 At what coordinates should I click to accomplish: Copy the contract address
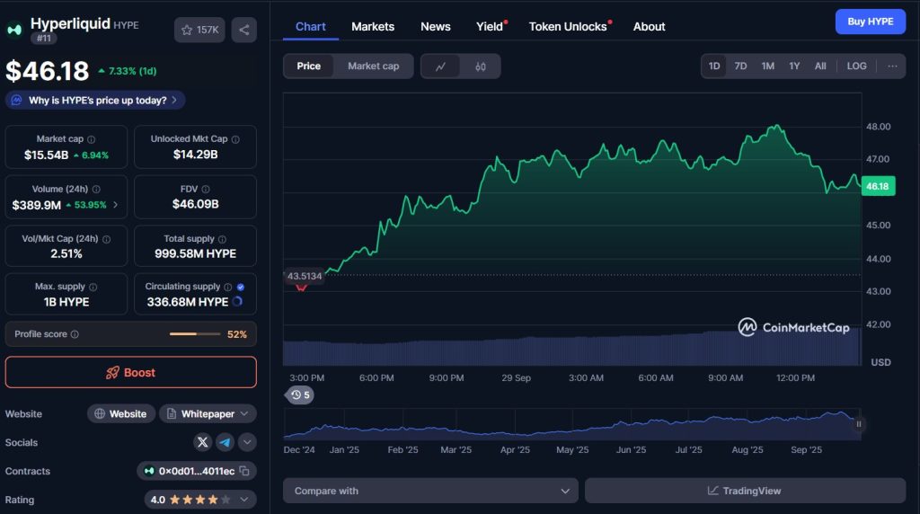[244, 471]
